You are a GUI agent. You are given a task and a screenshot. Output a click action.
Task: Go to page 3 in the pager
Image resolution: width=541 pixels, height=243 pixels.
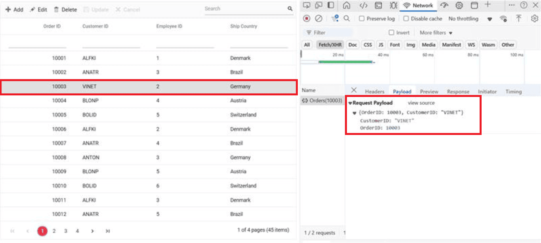point(66,231)
